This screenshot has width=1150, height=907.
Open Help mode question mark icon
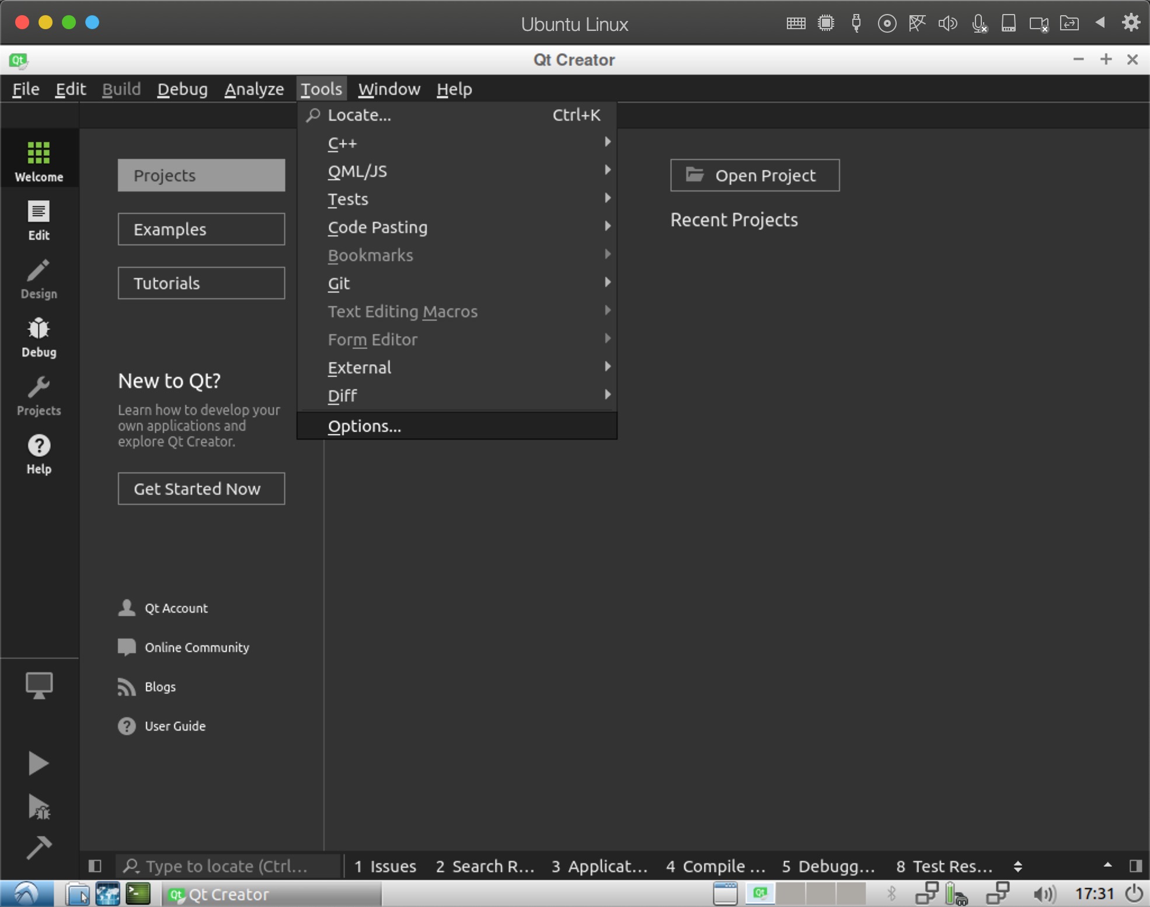(39, 445)
